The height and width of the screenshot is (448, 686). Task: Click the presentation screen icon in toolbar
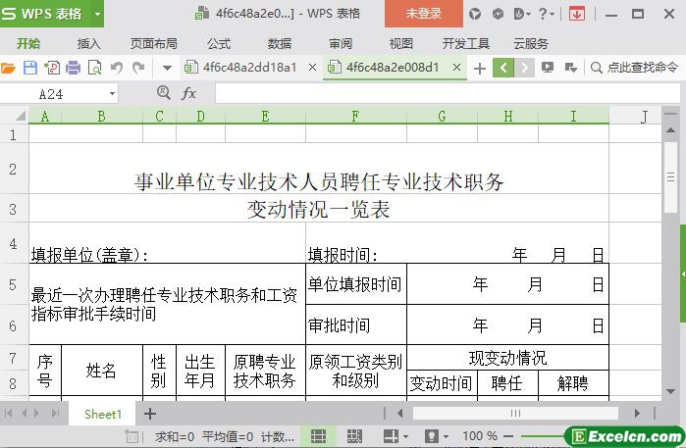click(548, 68)
